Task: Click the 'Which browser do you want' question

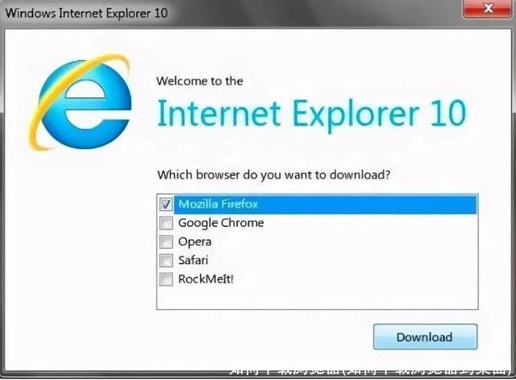Action: (x=273, y=175)
